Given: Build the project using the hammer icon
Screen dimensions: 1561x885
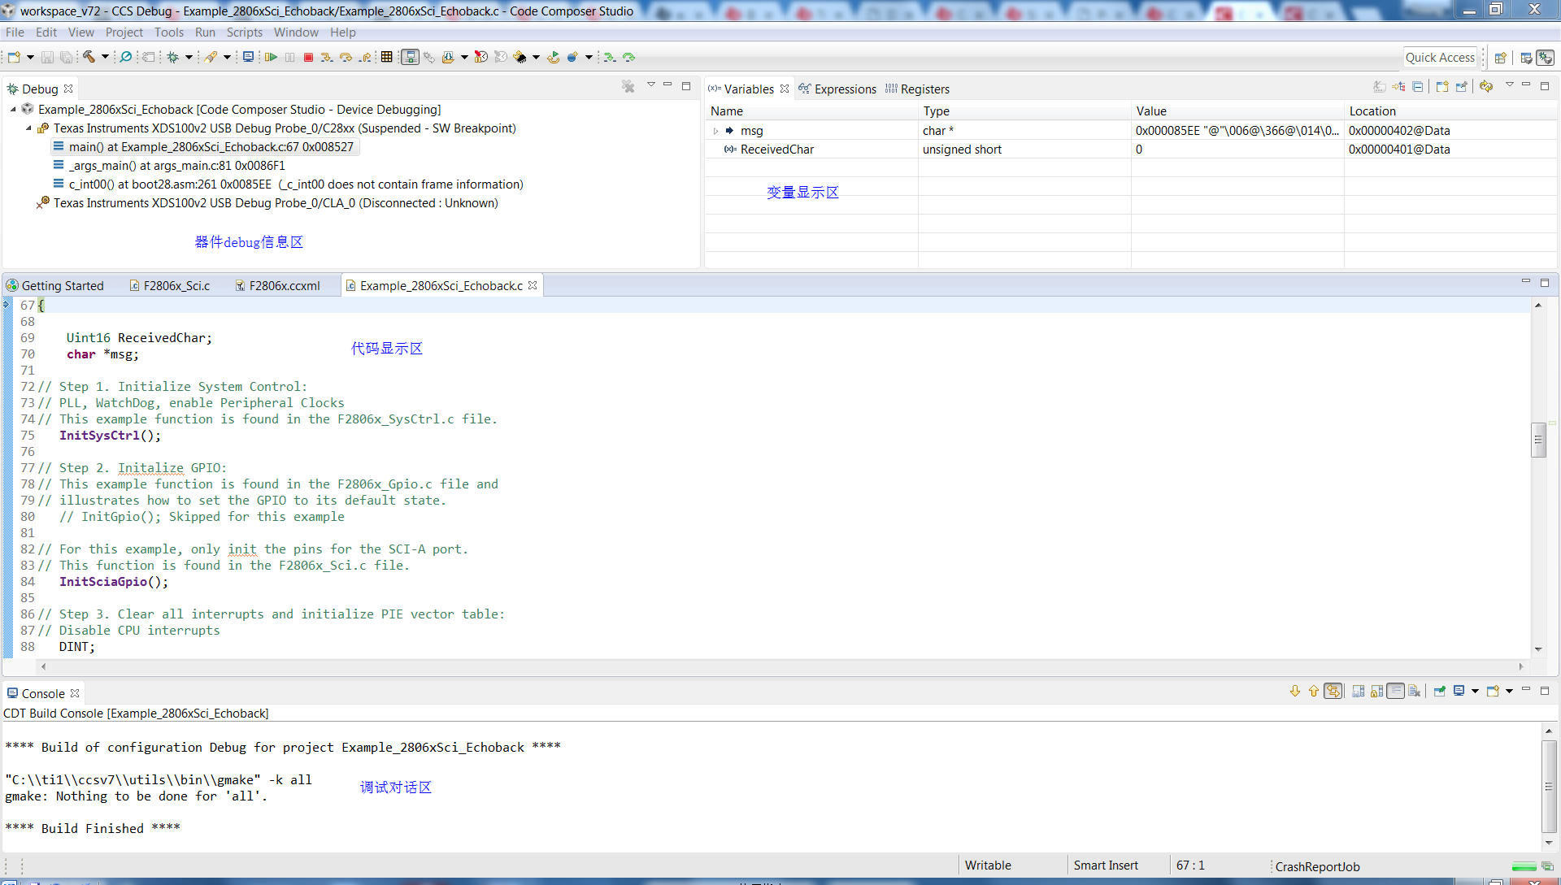Looking at the screenshot, I should [89, 57].
